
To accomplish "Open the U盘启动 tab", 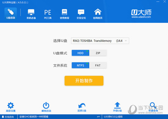I will click(11, 13).
